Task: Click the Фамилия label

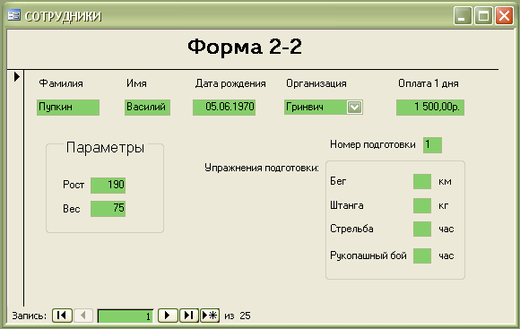Action: (61, 83)
